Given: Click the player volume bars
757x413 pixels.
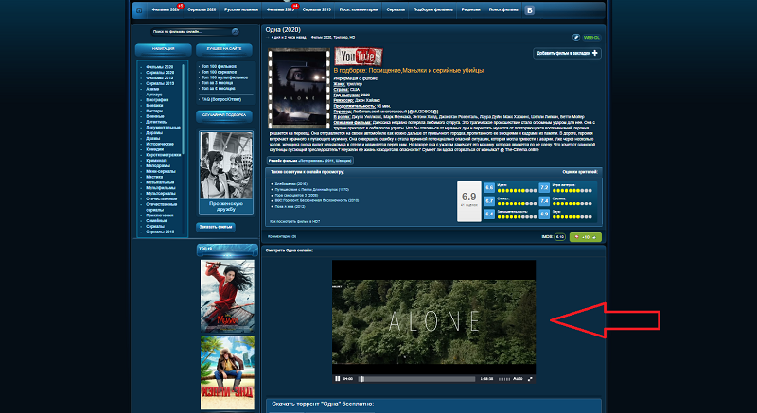Looking at the screenshot, I should click(504, 379).
